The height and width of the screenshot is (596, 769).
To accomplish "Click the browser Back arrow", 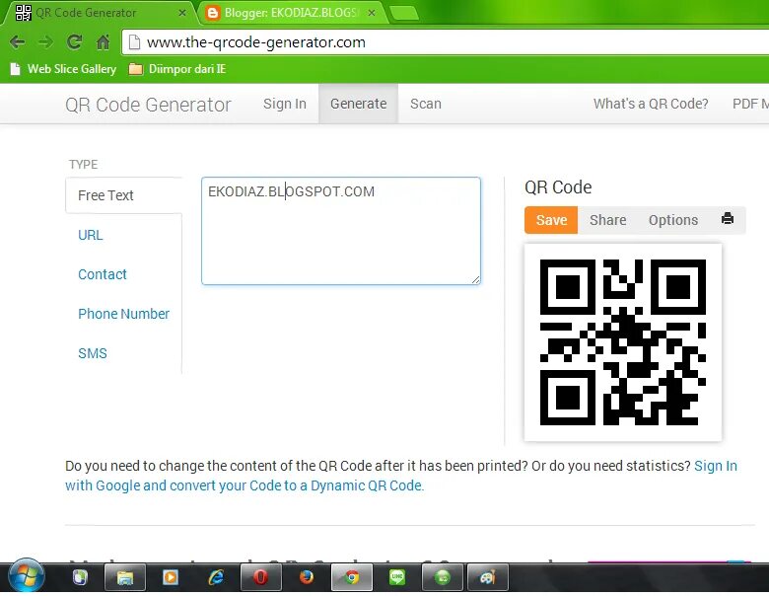I will (17, 42).
